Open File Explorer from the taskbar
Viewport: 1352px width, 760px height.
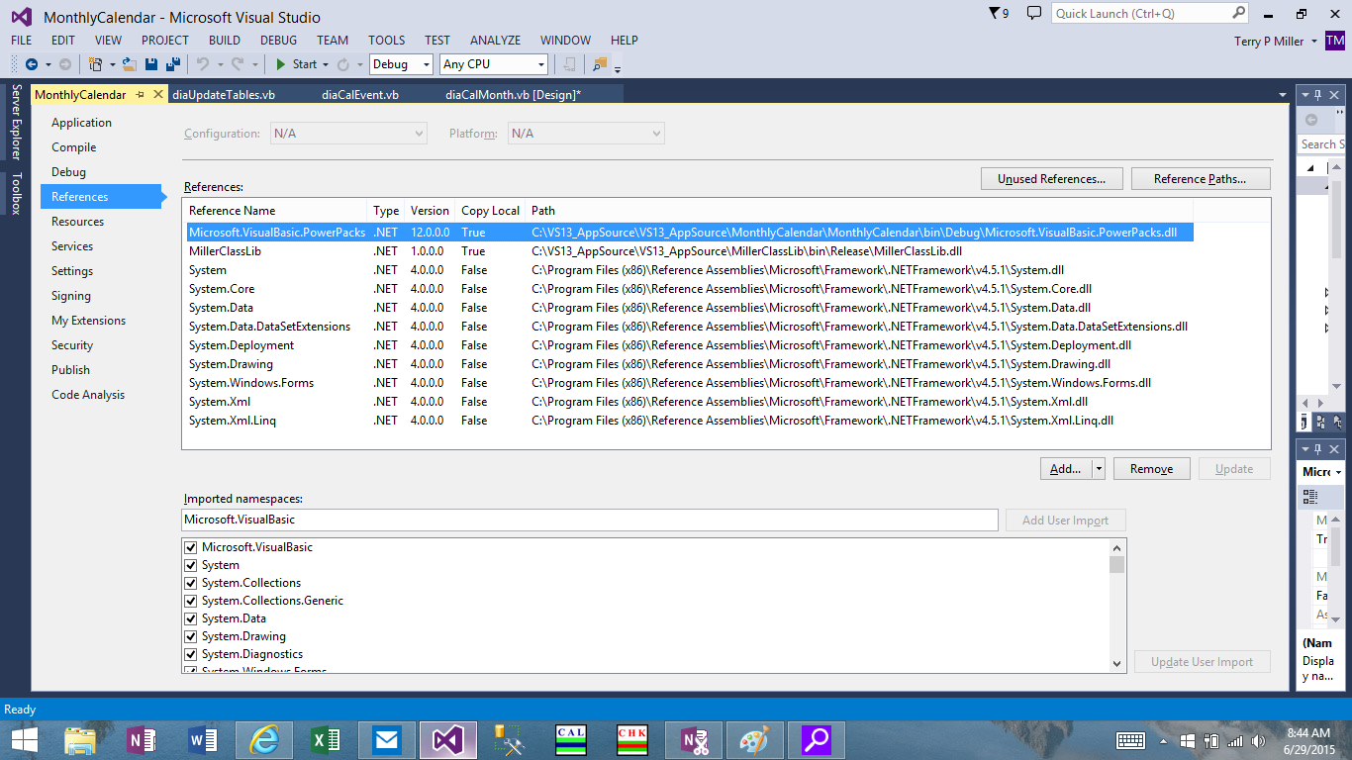[81, 740]
